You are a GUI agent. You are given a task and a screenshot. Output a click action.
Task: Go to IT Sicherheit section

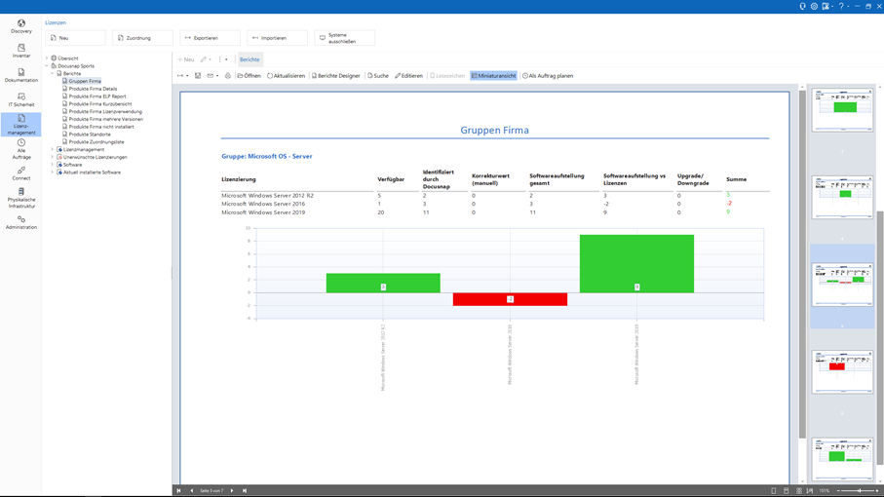pyautogui.click(x=20, y=98)
